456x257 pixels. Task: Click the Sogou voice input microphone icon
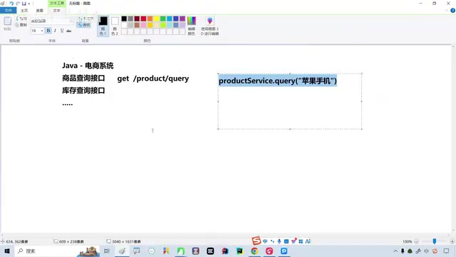(x=279, y=241)
